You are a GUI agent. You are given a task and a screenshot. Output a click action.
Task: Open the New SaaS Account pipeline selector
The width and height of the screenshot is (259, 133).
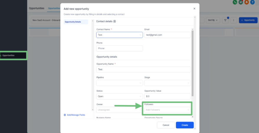click(46, 20)
